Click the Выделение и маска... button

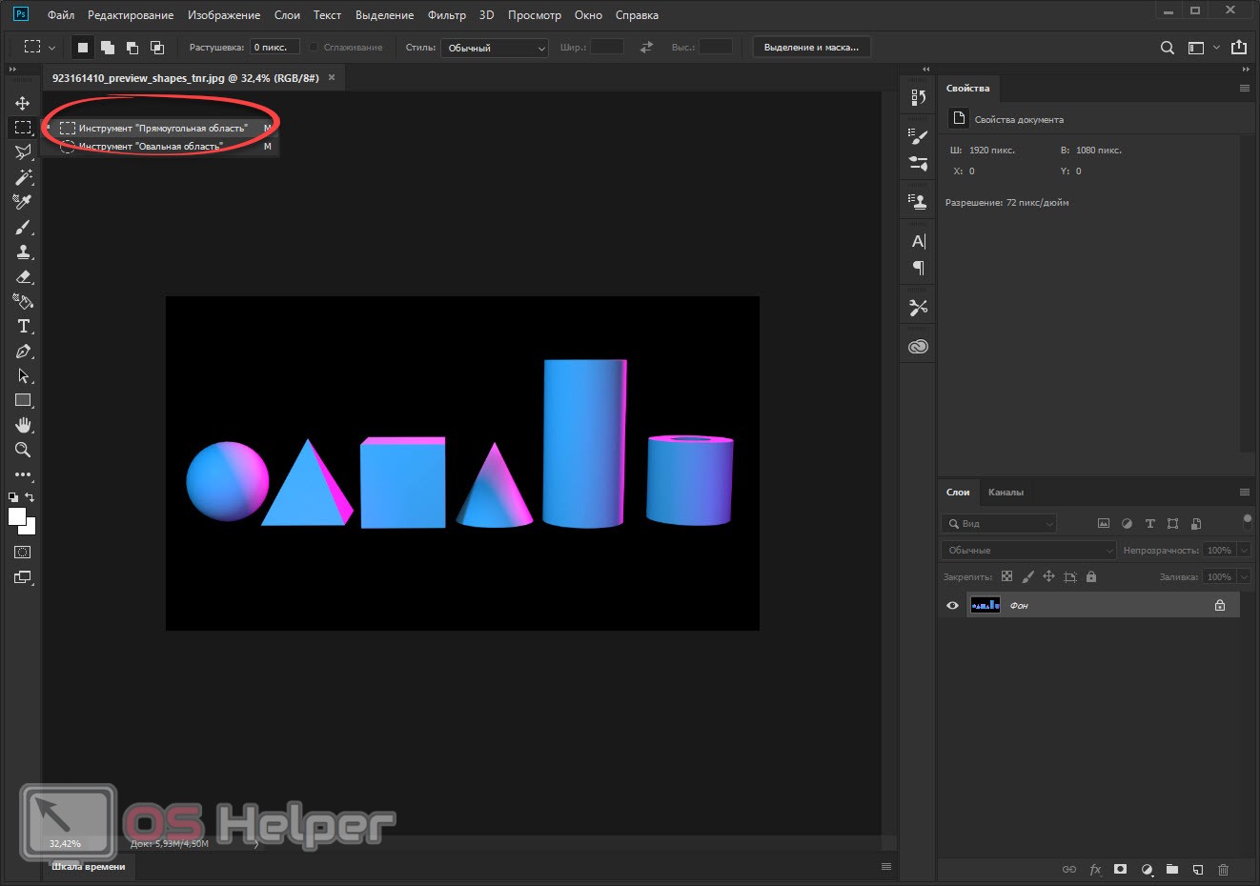811,48
